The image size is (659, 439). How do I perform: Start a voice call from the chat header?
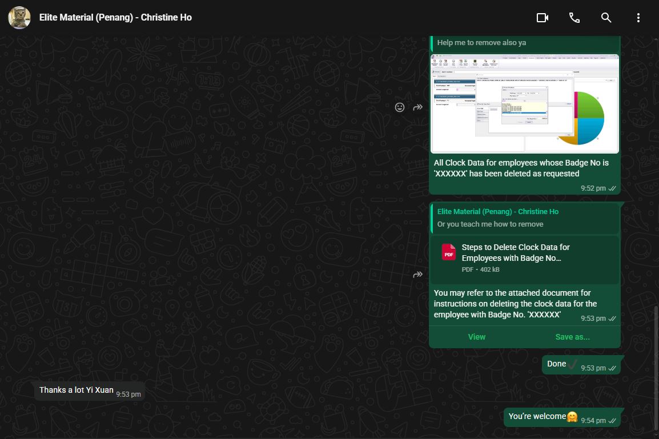pyautogui.click(x=574, y=18)
